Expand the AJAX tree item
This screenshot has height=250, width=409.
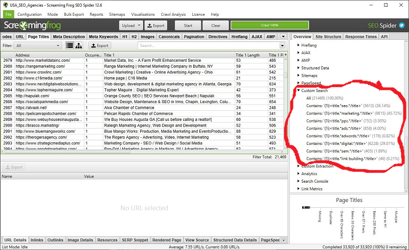(x=299, y=53)
